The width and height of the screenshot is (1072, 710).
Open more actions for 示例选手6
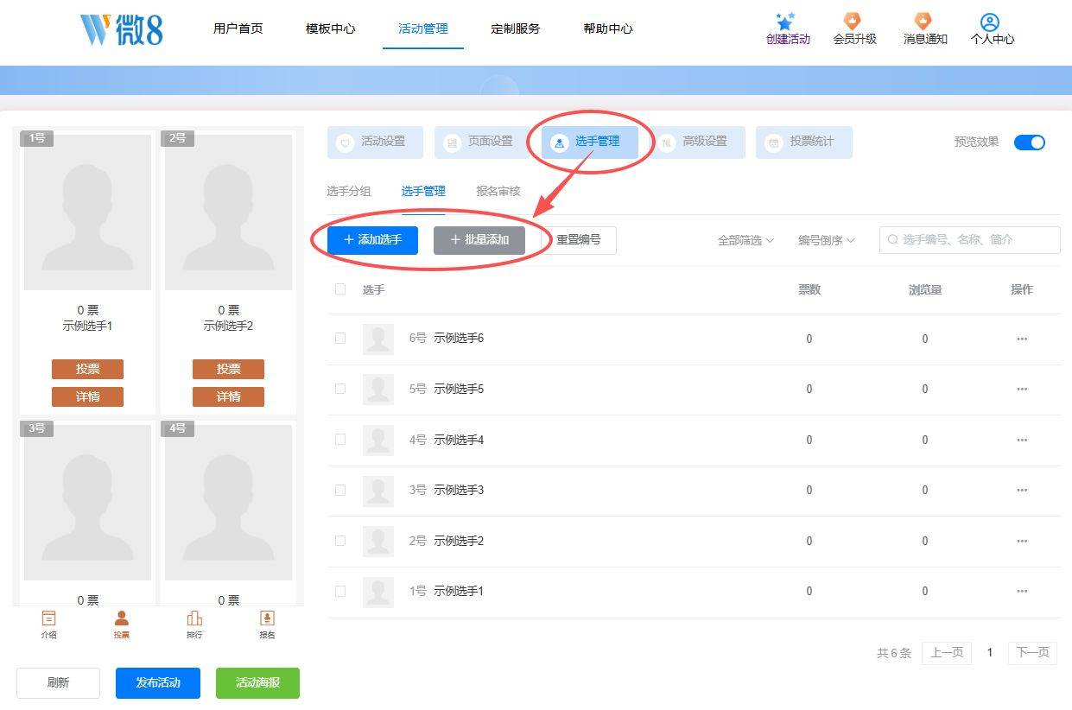[1022, 339]
